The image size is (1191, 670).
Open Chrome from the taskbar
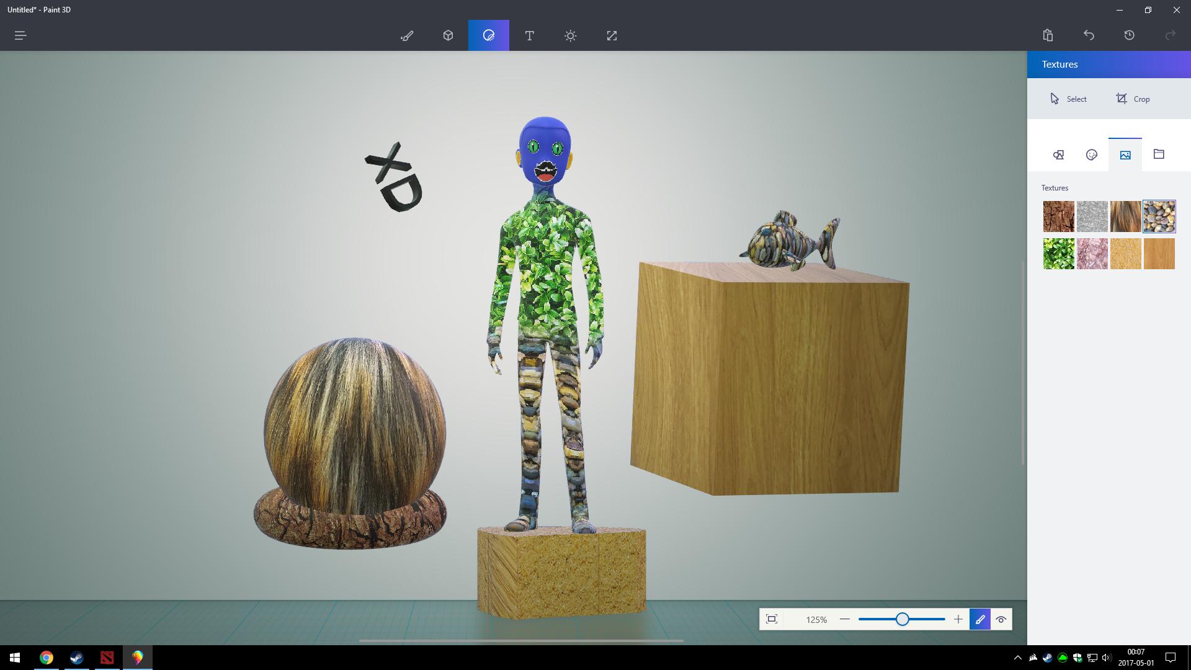pos(47,658)
